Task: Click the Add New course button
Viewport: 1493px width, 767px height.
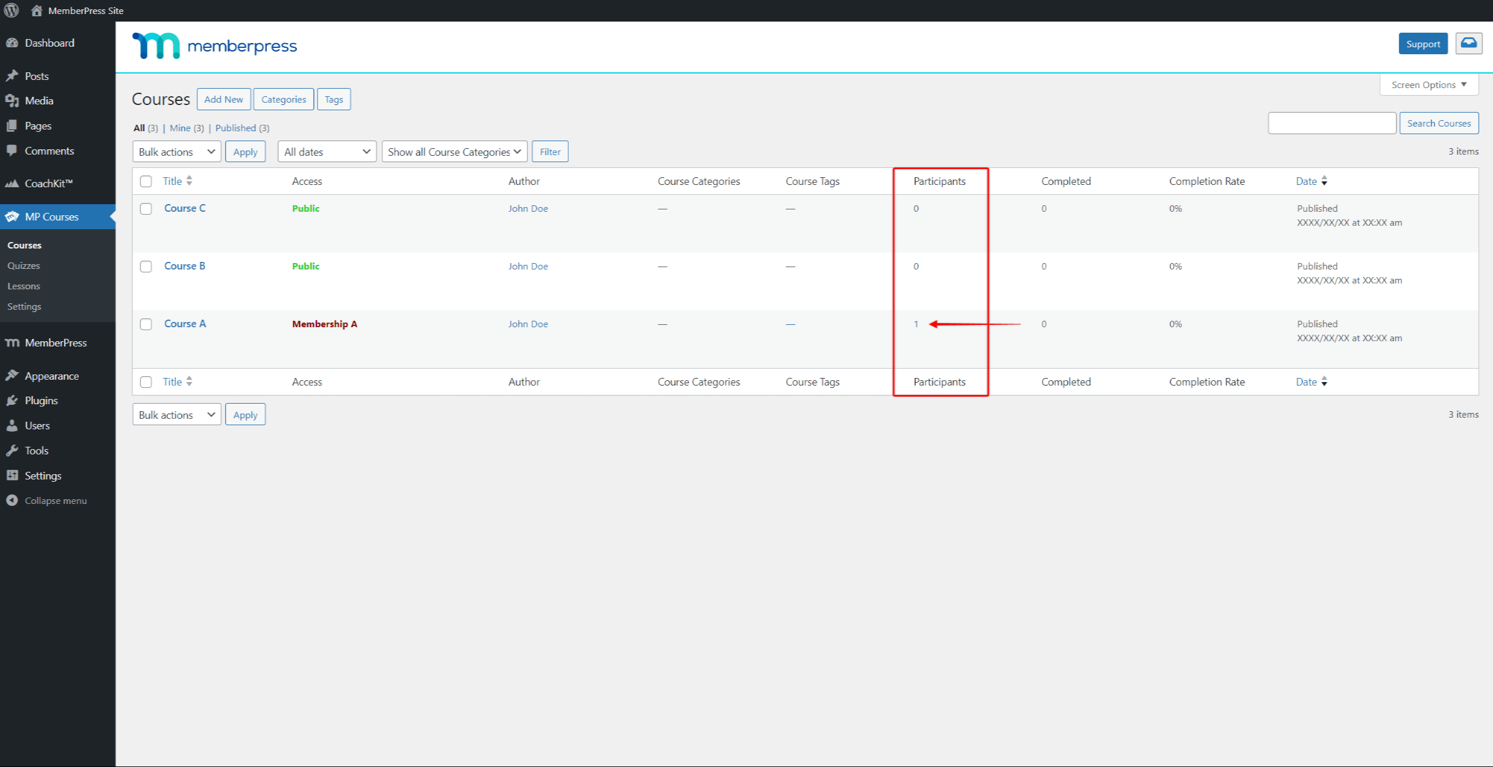Action: tap(224, 99)
